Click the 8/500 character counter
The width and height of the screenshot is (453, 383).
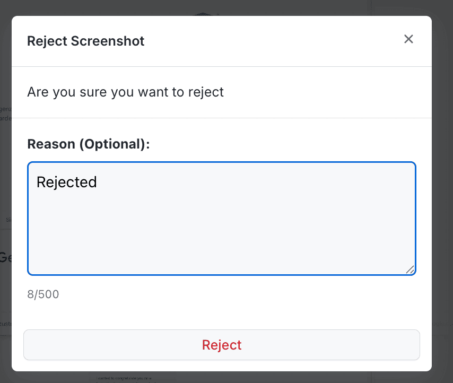coord(43,294)
